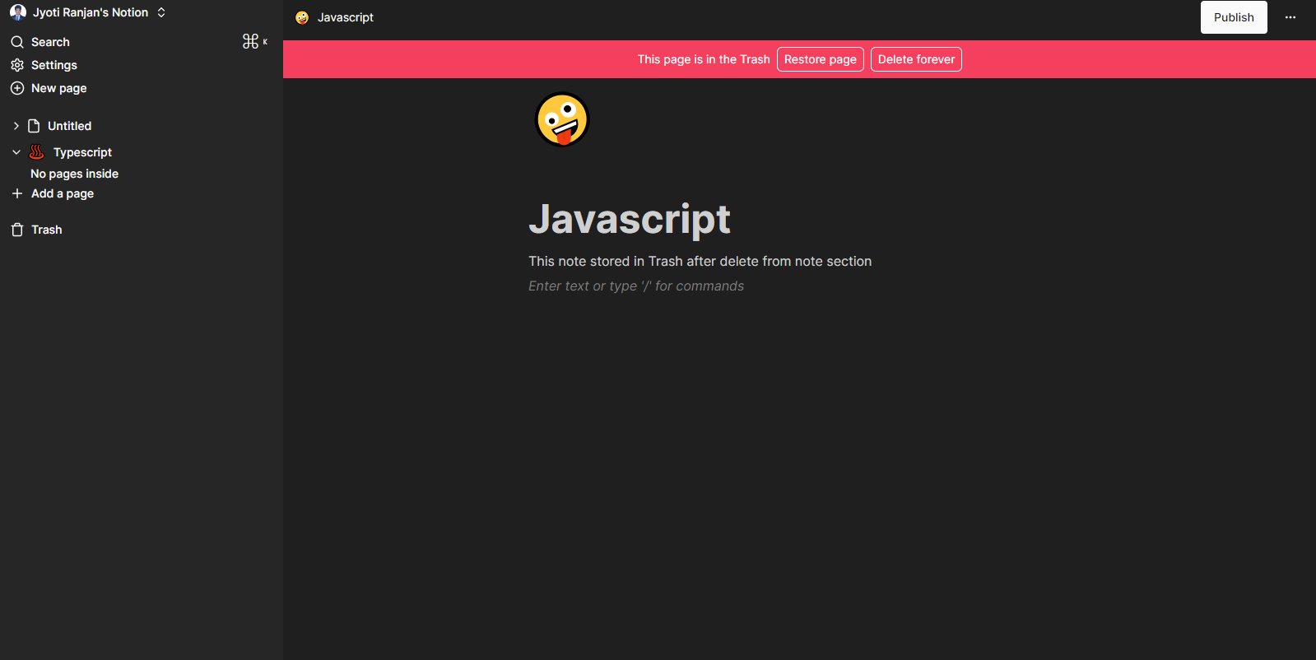Click the Settings gear icon
The image size is (1316, 660).
pos(17,65)
